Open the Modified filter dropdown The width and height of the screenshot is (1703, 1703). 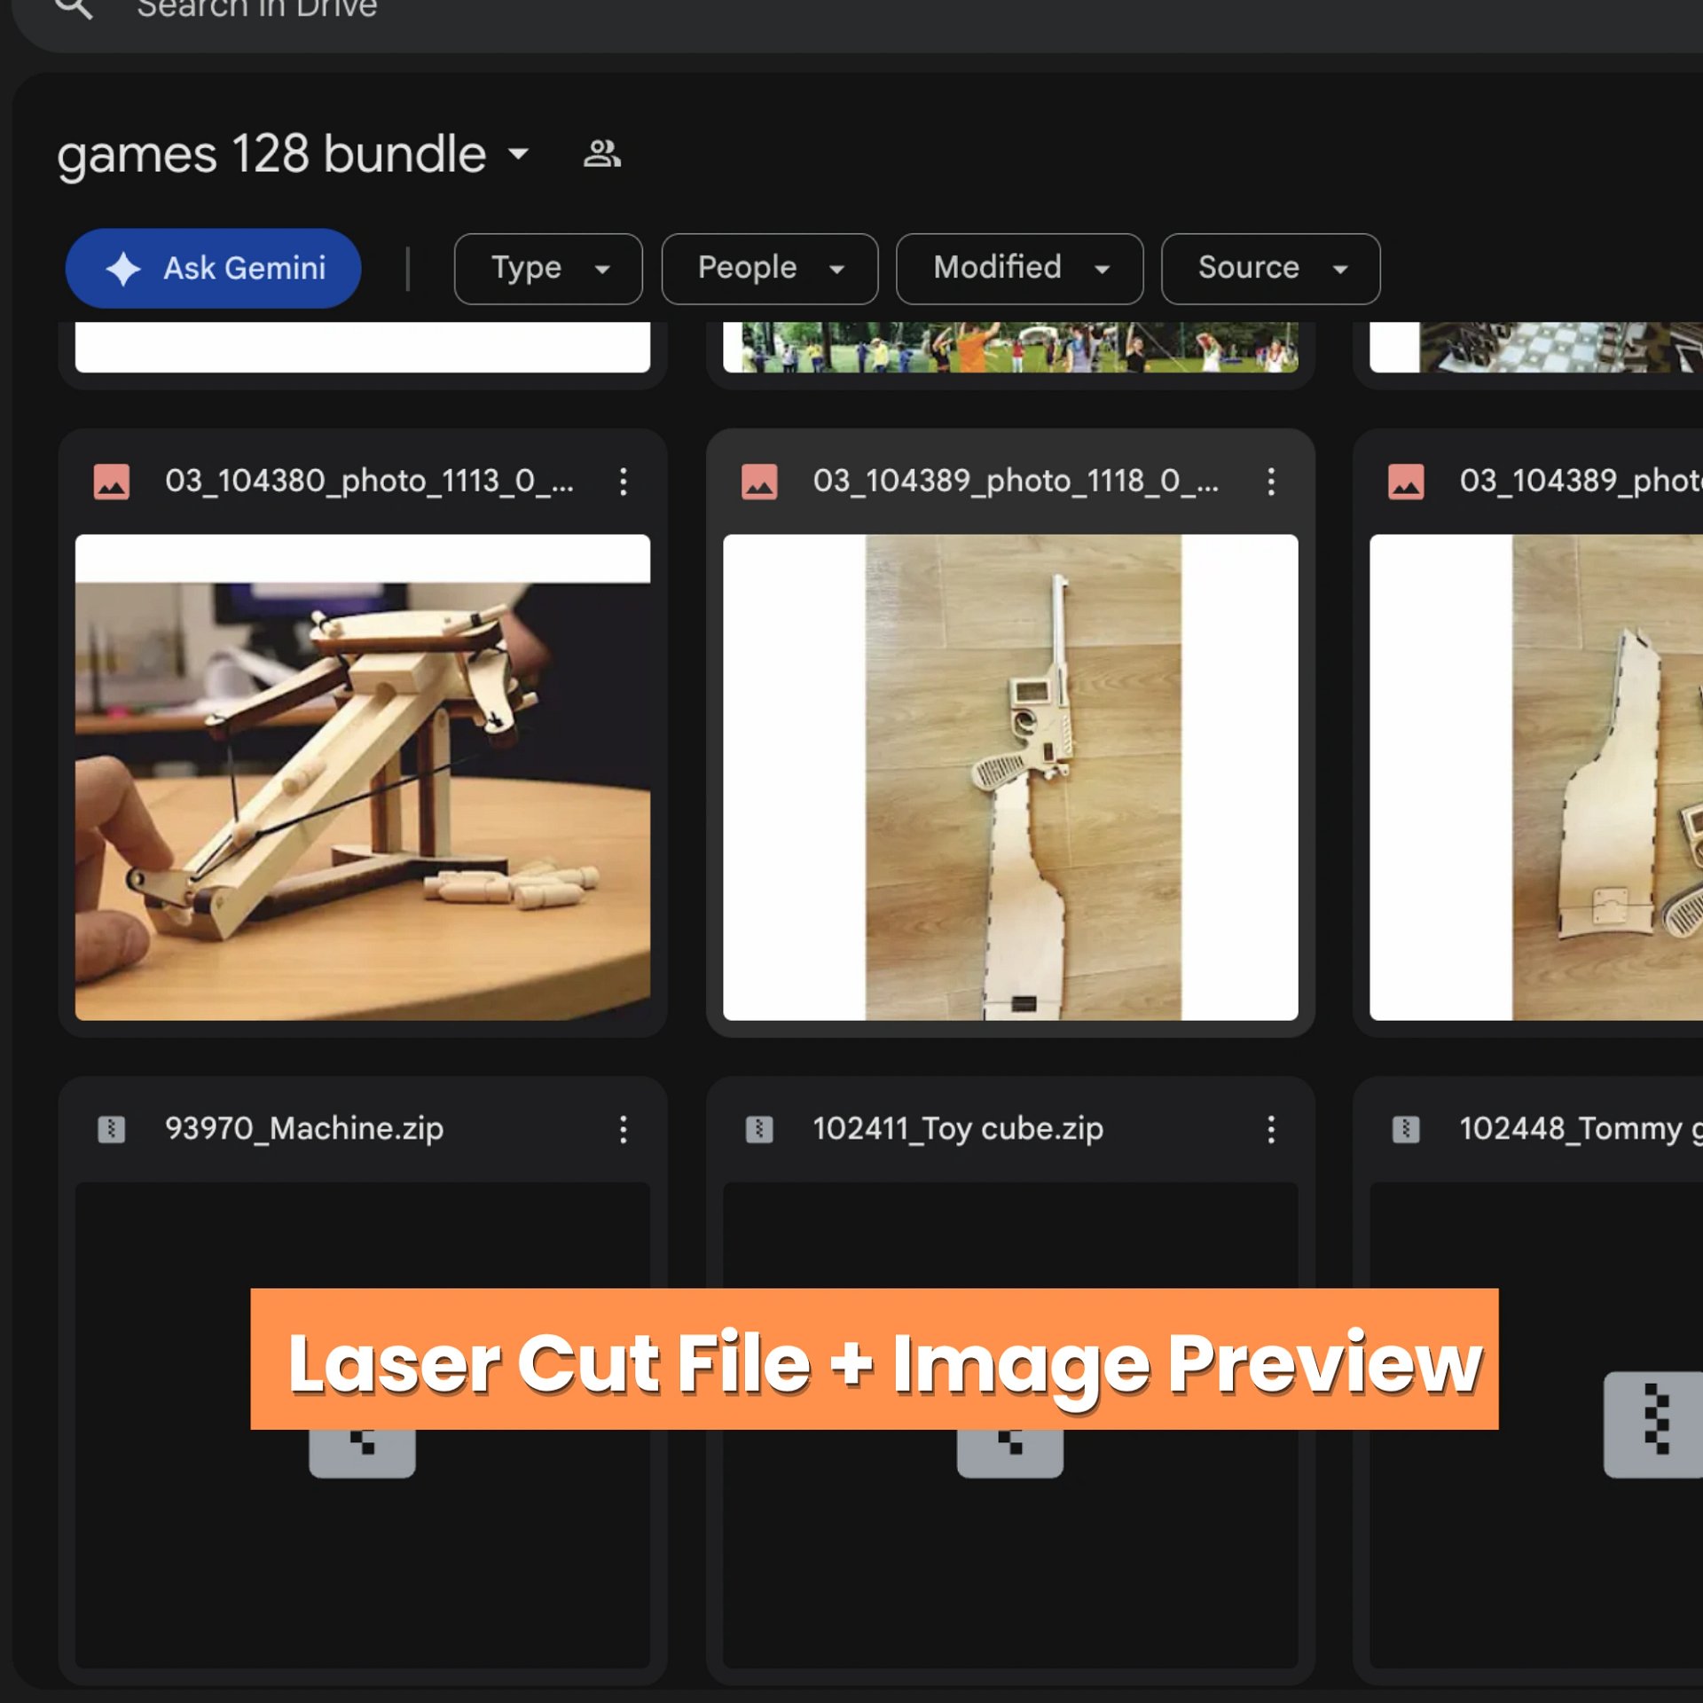(x=1019, y=269)
